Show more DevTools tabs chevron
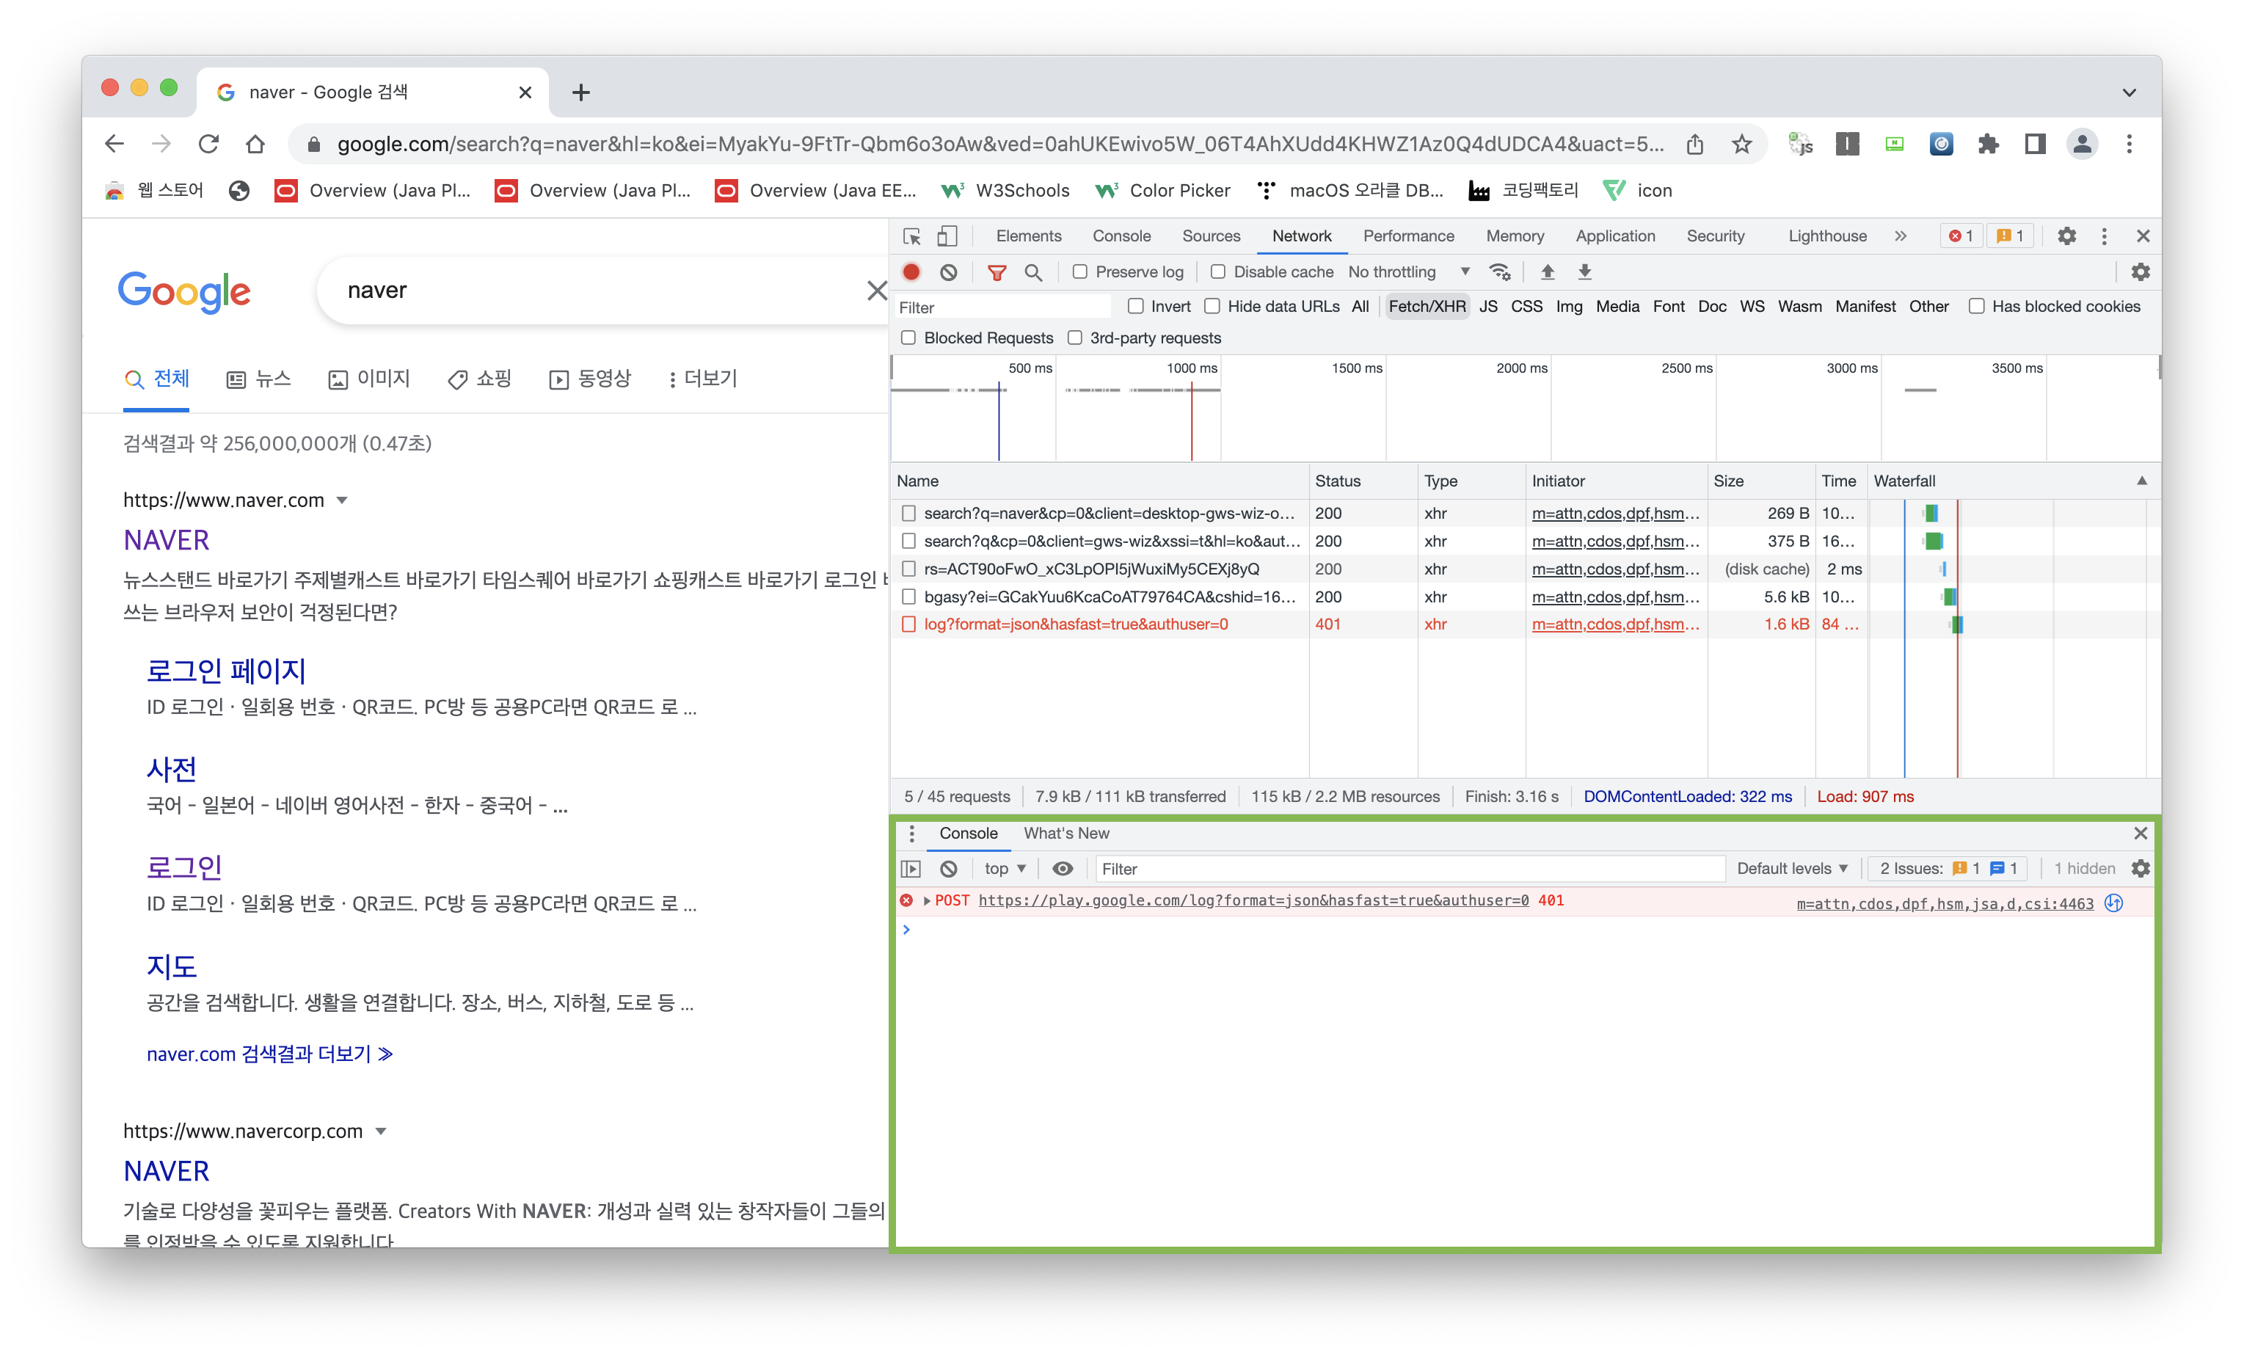The height and width of the screenshot is (1356, 2244). pyautogui.click(x=1900, y=236)
